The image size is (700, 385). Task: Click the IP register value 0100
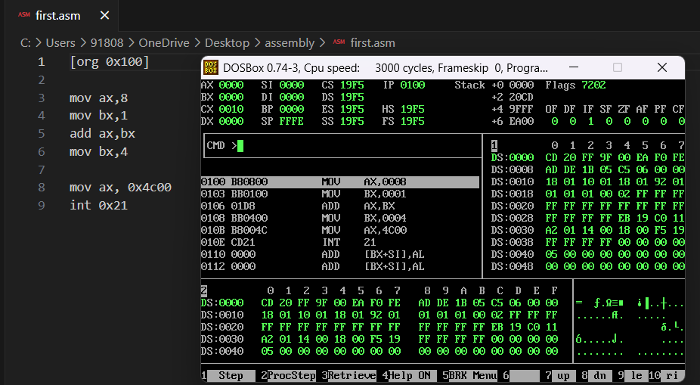tap(413, 85)
